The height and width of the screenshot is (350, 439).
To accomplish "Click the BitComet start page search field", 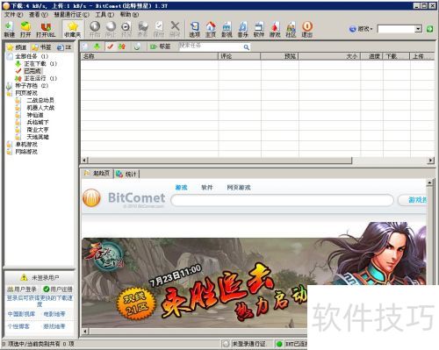I will click(282, 200).
